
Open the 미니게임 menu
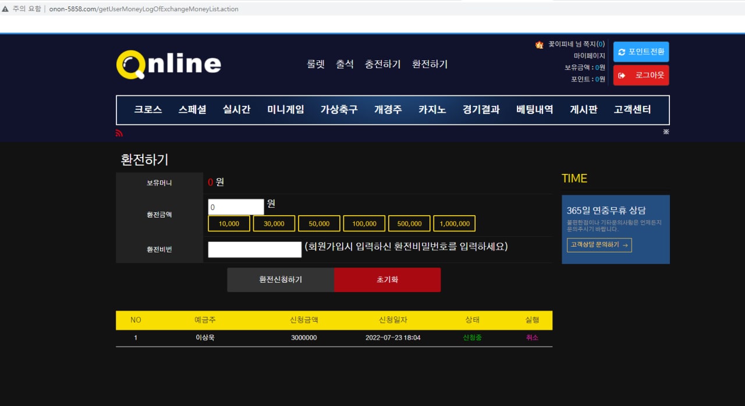285,109
